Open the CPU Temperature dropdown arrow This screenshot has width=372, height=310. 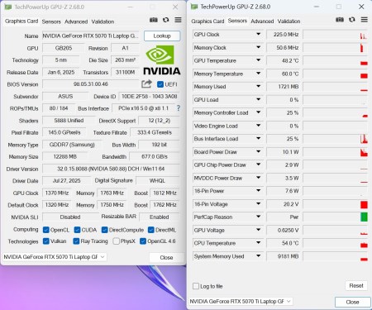(x=258, y=243)
